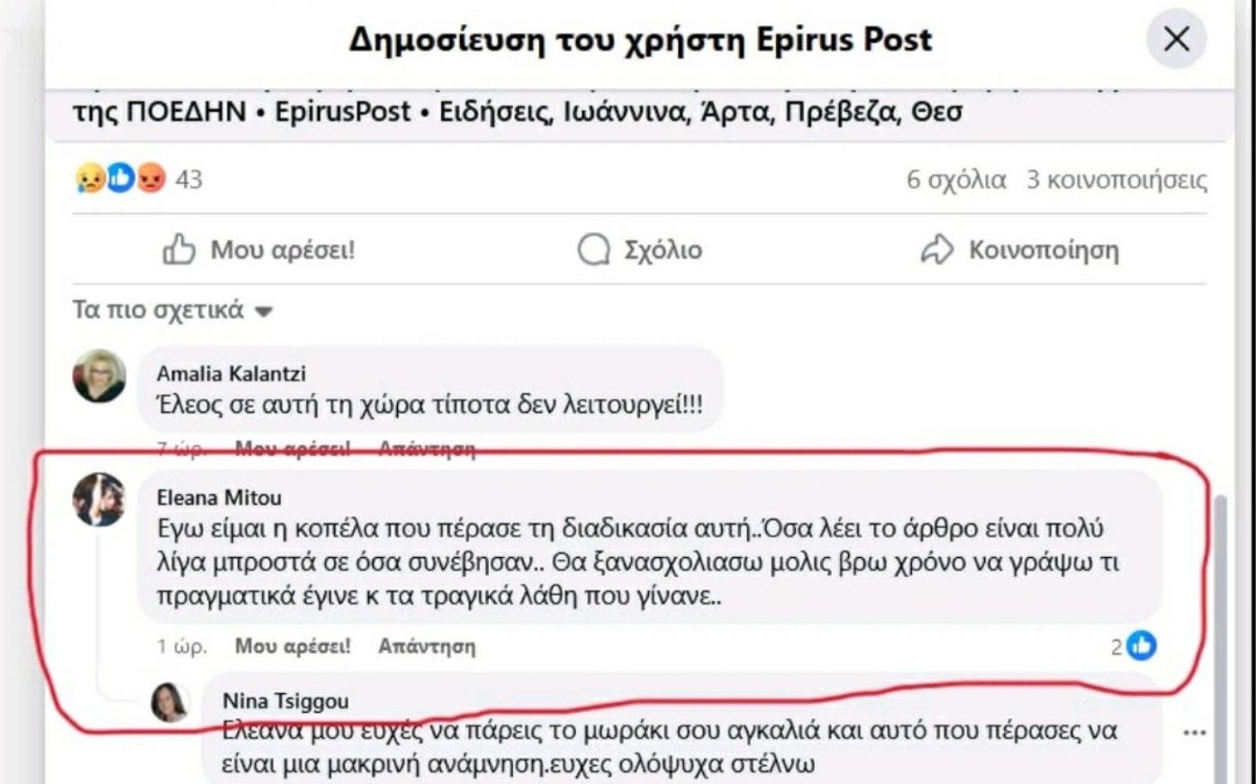Expand the Τα πιο σχετικά sorting dropdown

pyautogui.click(x=172, y=310)
